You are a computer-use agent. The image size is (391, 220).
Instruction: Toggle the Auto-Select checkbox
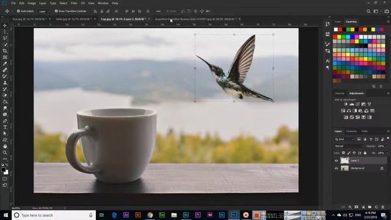[x=18, y=11]
